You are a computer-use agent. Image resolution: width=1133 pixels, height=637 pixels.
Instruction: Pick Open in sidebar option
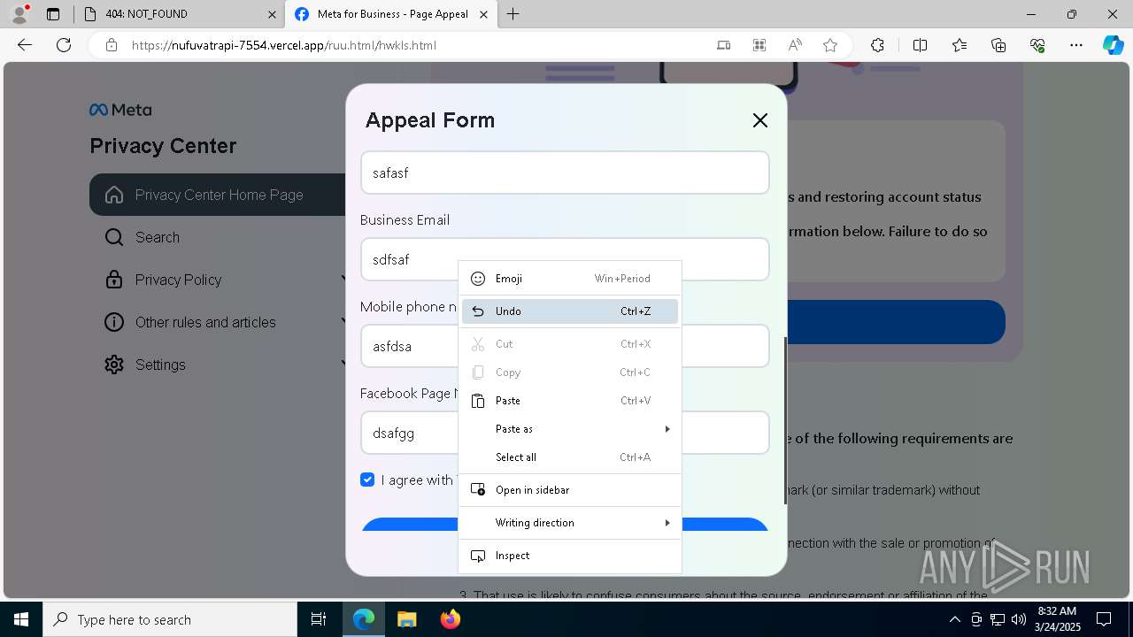click(x=570, y=490)
